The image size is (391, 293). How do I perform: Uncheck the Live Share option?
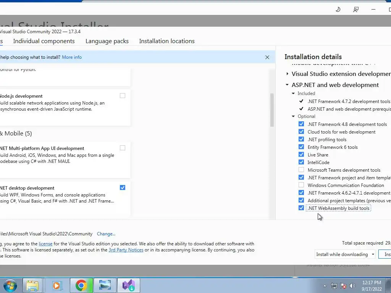coord(301,155)
